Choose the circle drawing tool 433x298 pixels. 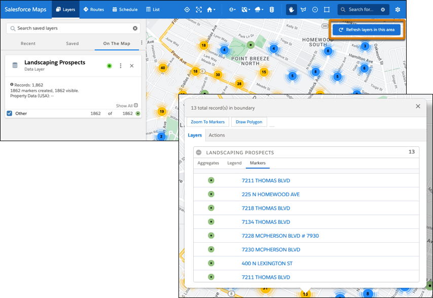point(315,10)
